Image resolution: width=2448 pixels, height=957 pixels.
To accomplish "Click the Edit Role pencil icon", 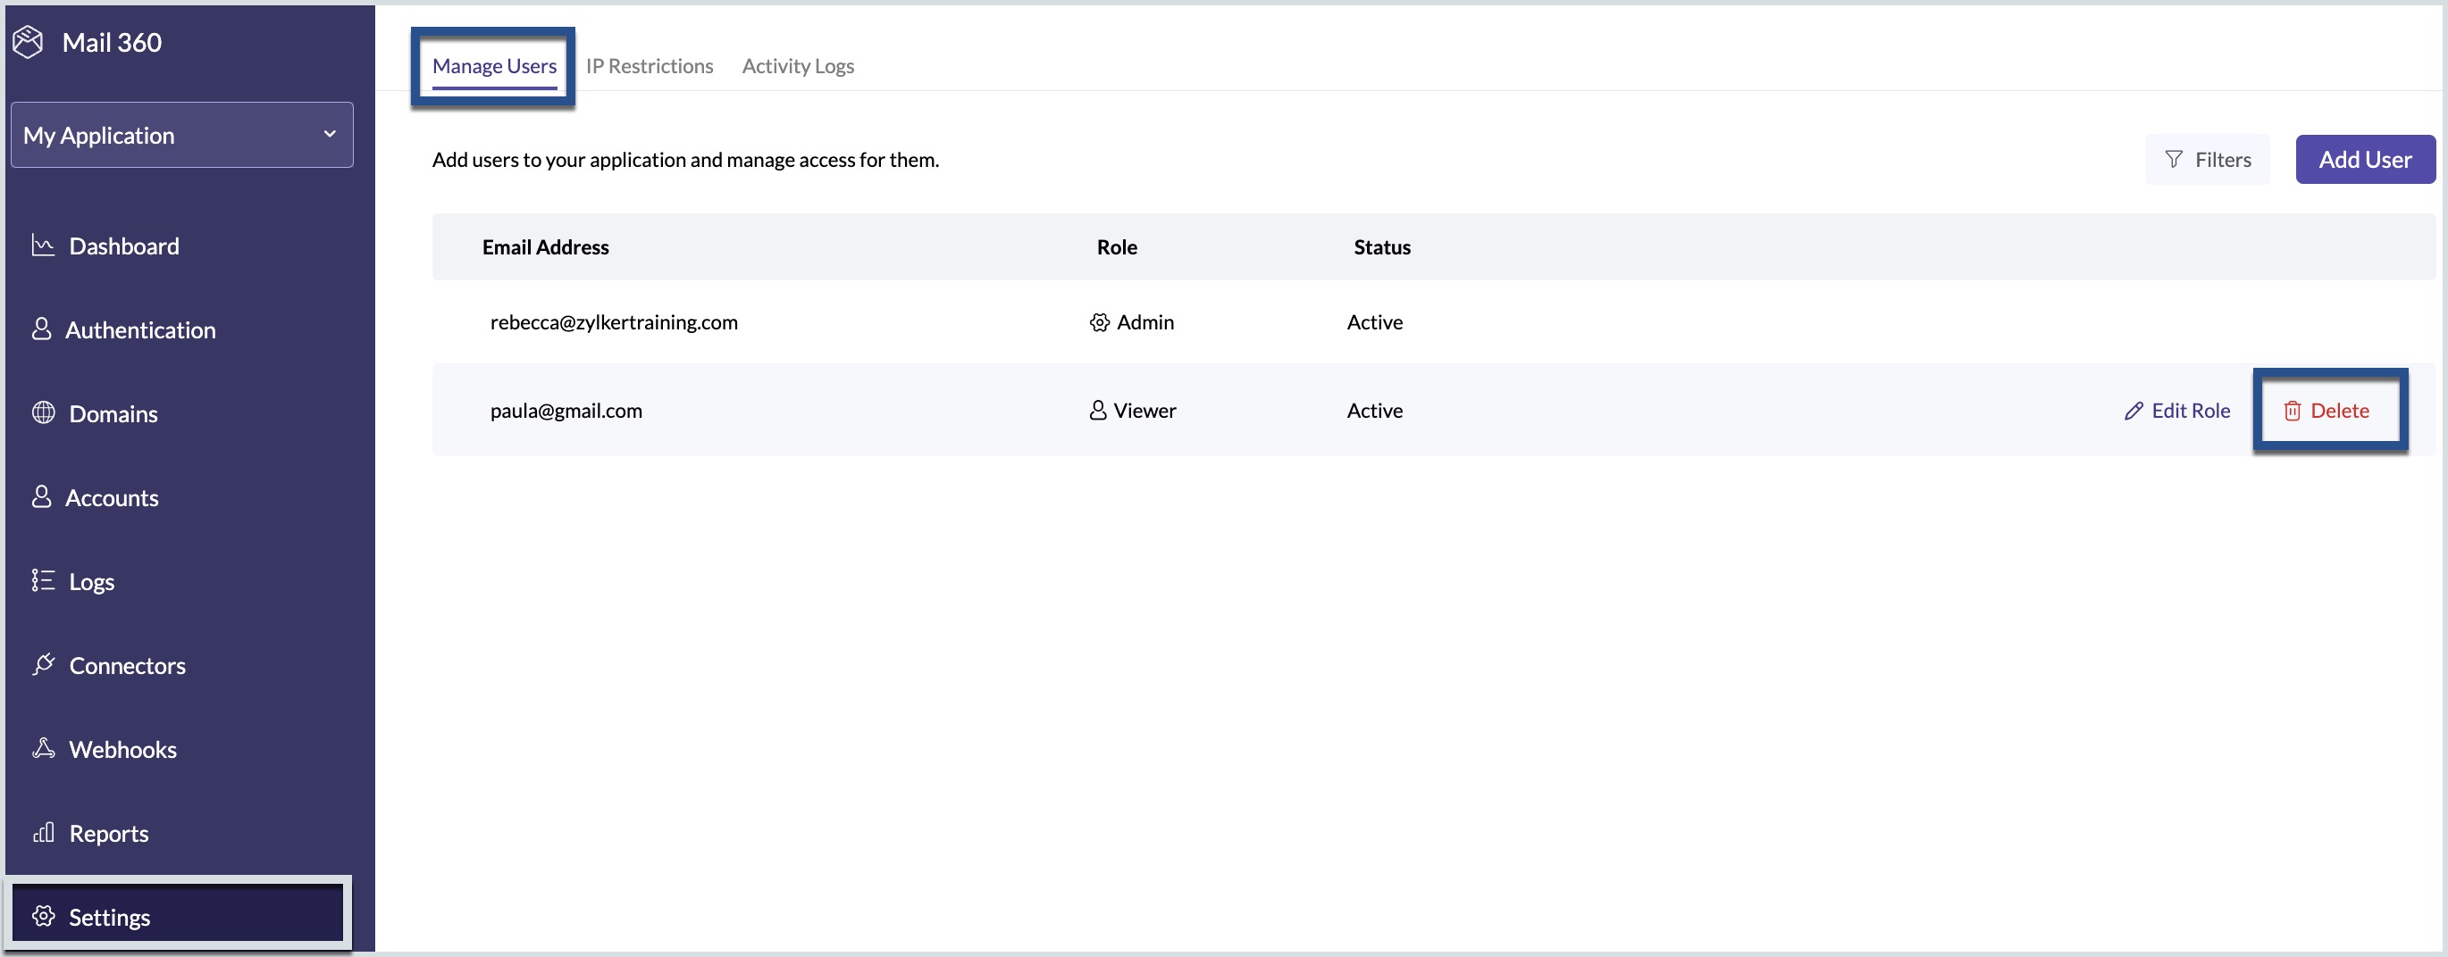I will point(2134,410).
